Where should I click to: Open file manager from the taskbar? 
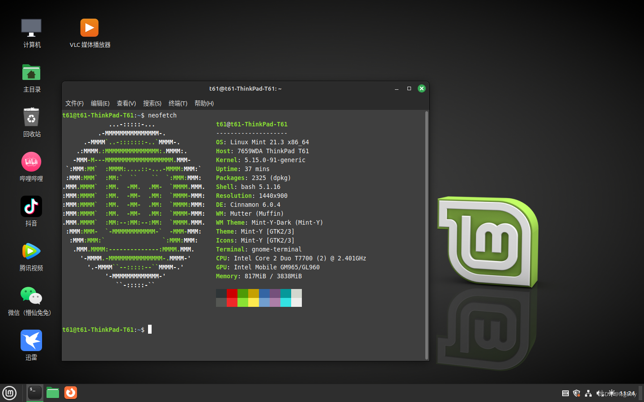(x=53, y=393)
